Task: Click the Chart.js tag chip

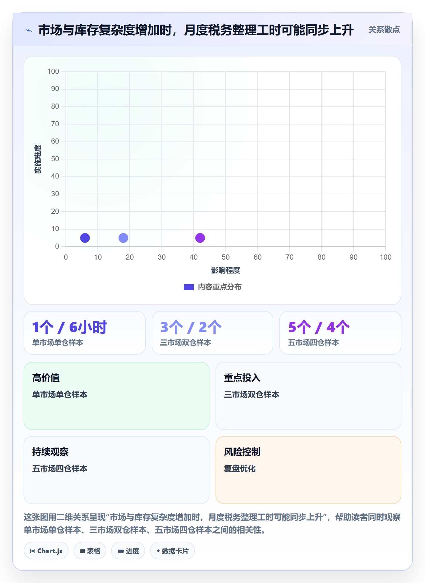Action: (46, 551)
